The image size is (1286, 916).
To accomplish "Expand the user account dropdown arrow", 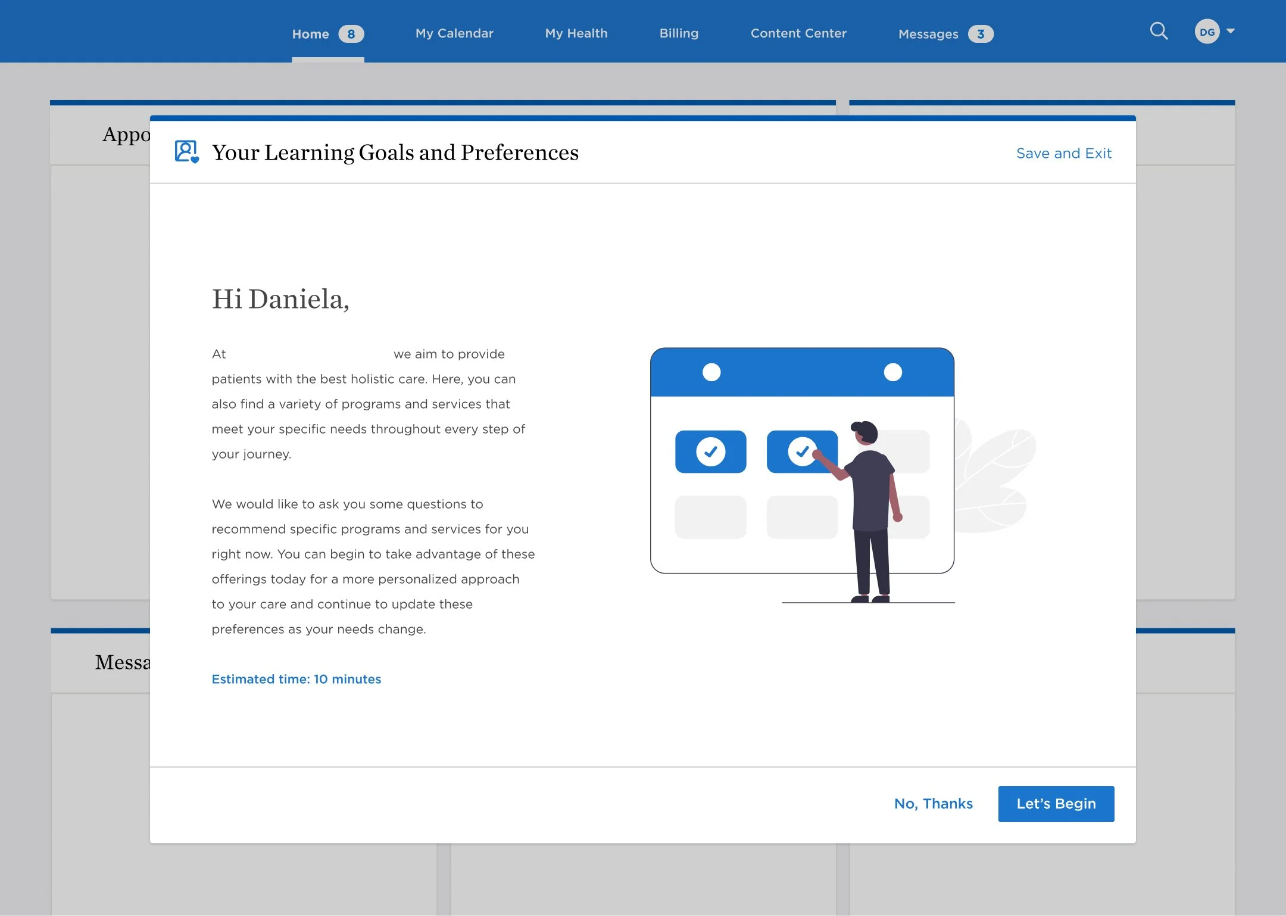I will coord(1231,31).
